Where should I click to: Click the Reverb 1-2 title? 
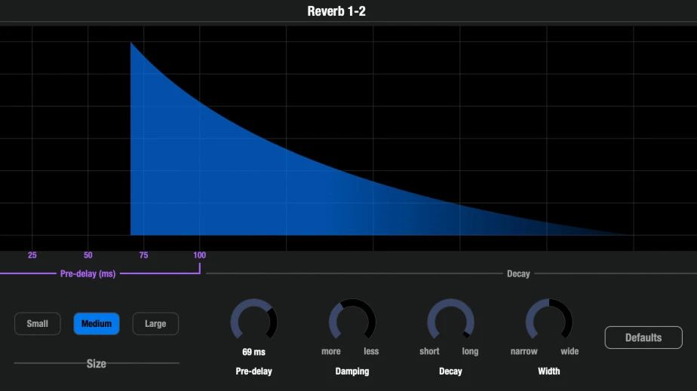click(336, 11)
